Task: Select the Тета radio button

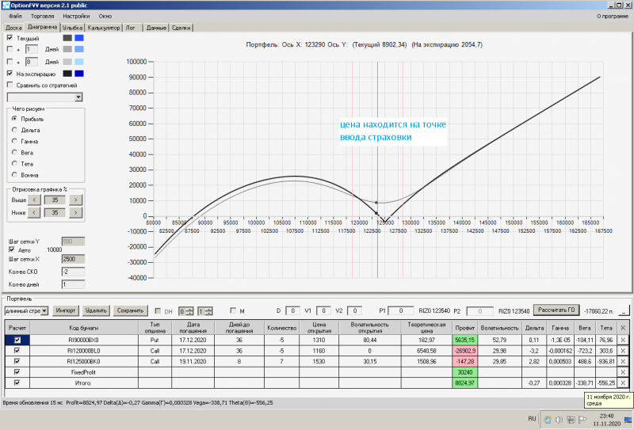Action: (x=14, y=164)
